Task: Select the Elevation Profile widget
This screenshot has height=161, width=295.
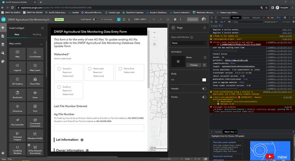Action: tap(35, 136)
